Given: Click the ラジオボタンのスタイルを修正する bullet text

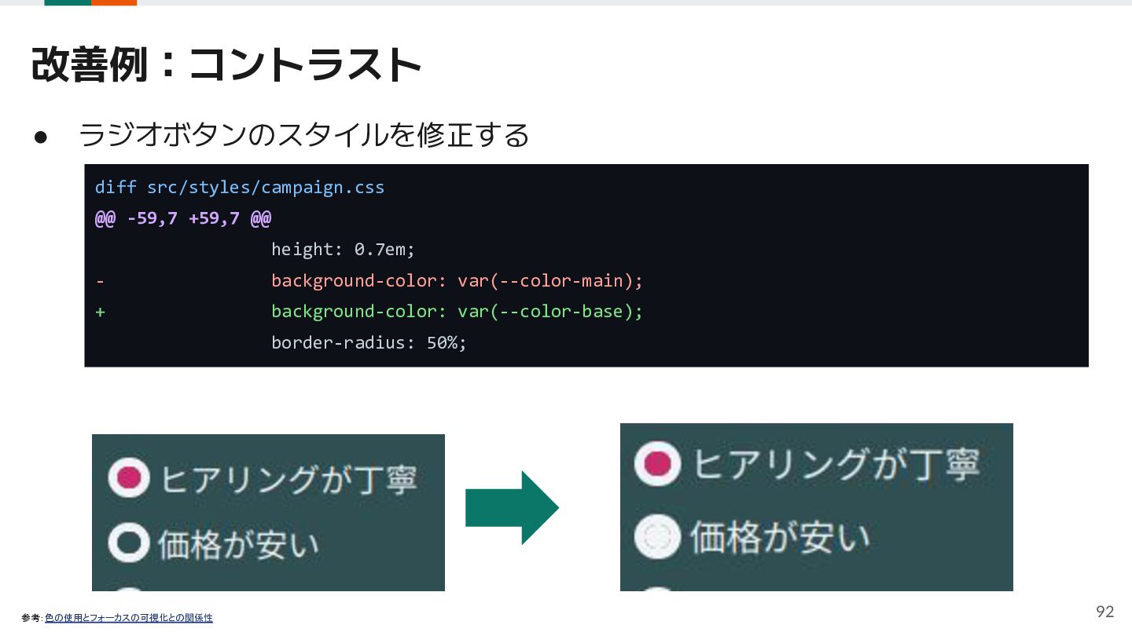Looking at the screenshot, I should 304,136.
